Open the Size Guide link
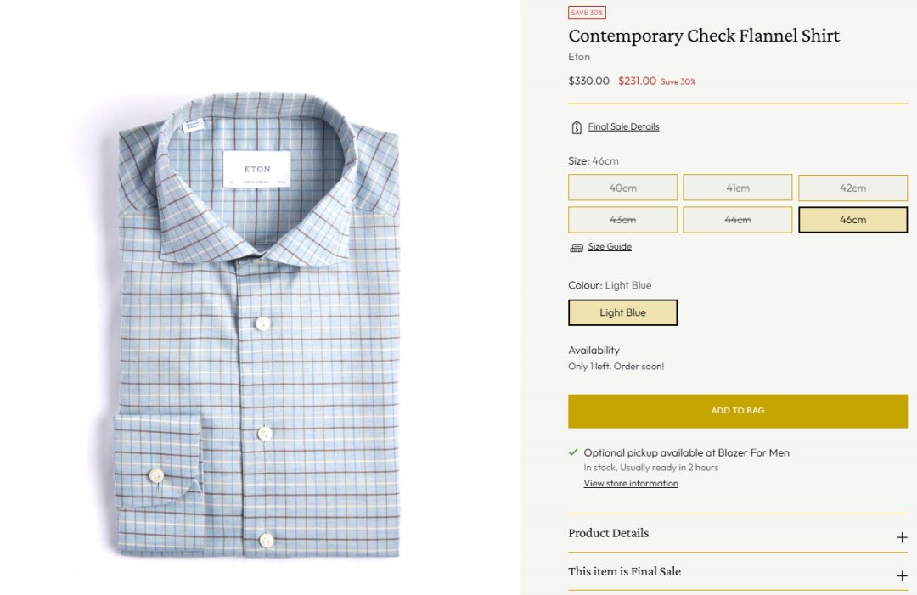Viewport: 917px width, 595px height. click(x=610, y=247)
